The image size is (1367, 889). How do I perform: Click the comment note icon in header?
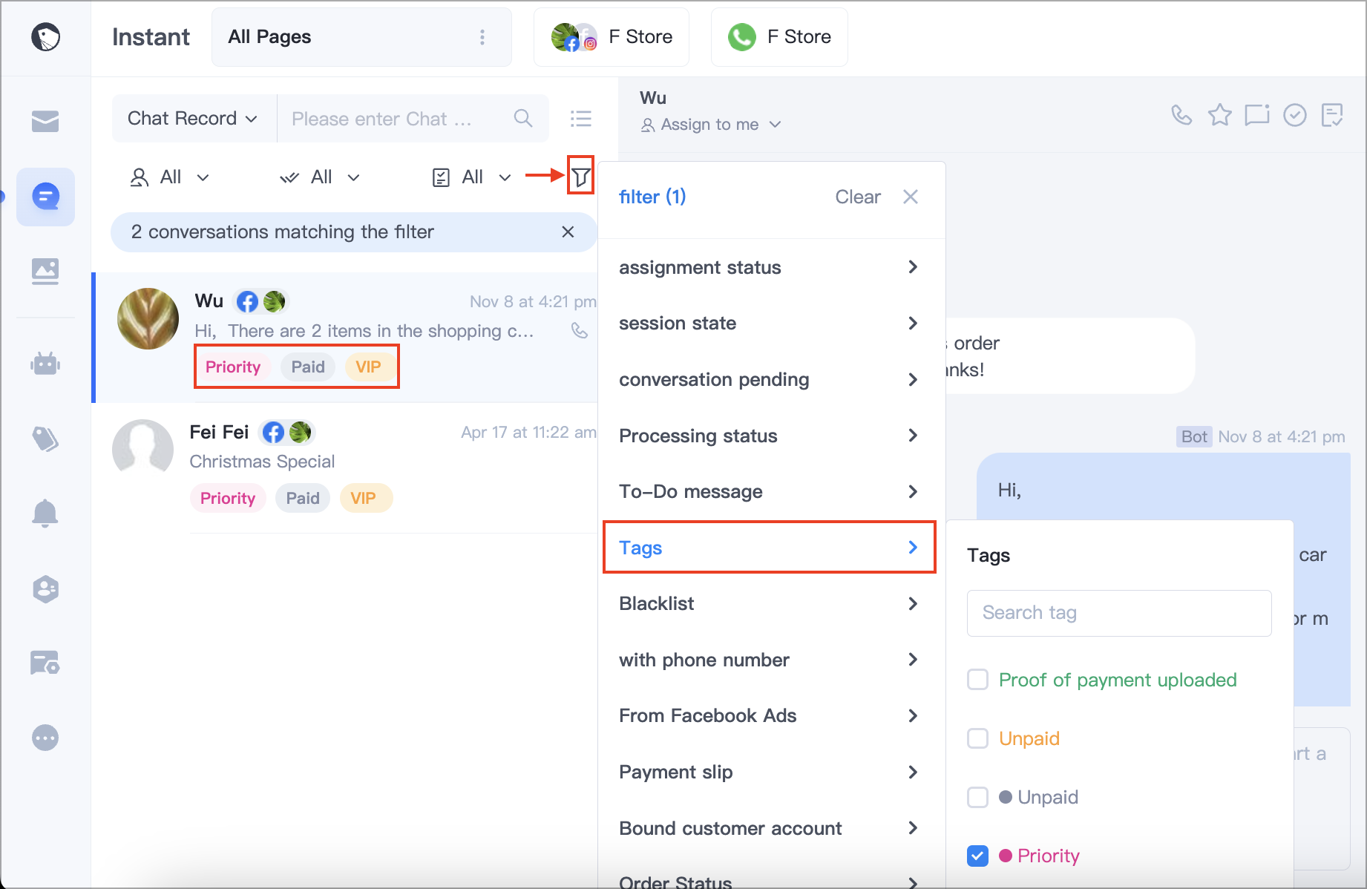click(1257, 115)
